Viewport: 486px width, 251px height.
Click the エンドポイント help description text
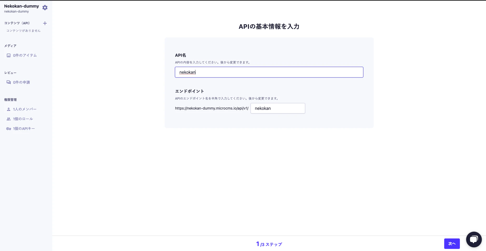227,99
